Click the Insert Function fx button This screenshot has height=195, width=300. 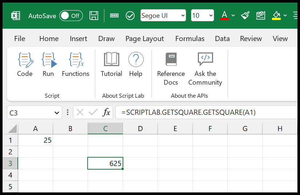107,112
